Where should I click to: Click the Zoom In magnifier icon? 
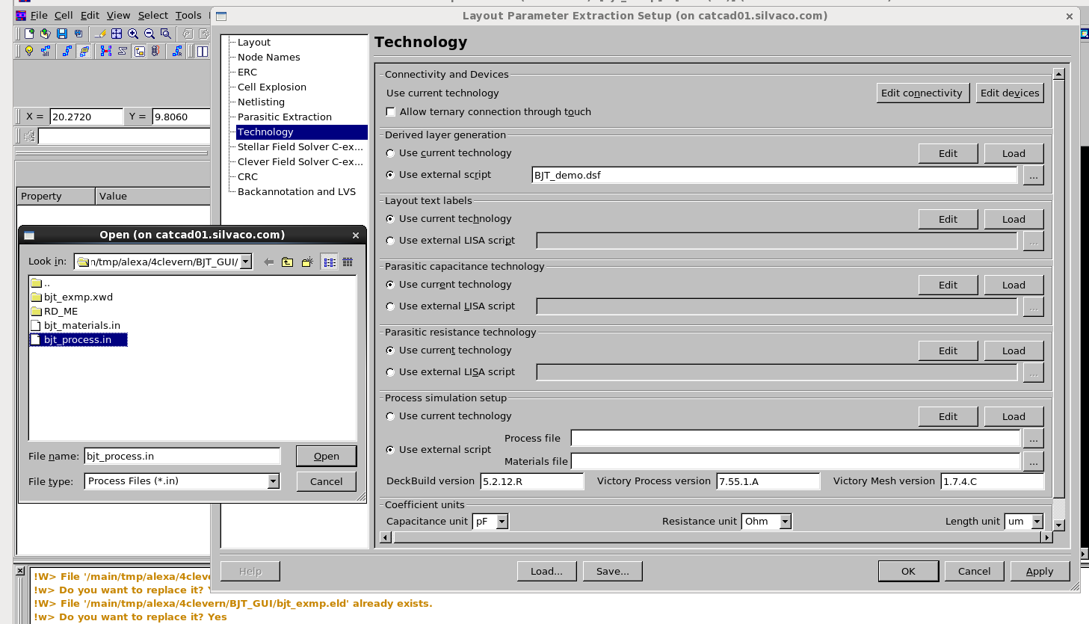(133, 34)
